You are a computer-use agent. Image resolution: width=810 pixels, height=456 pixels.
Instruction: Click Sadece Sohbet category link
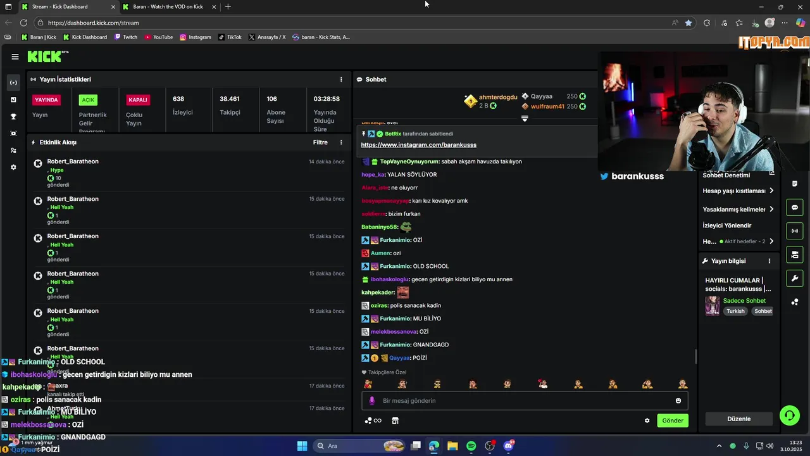[x=744, y=301]
